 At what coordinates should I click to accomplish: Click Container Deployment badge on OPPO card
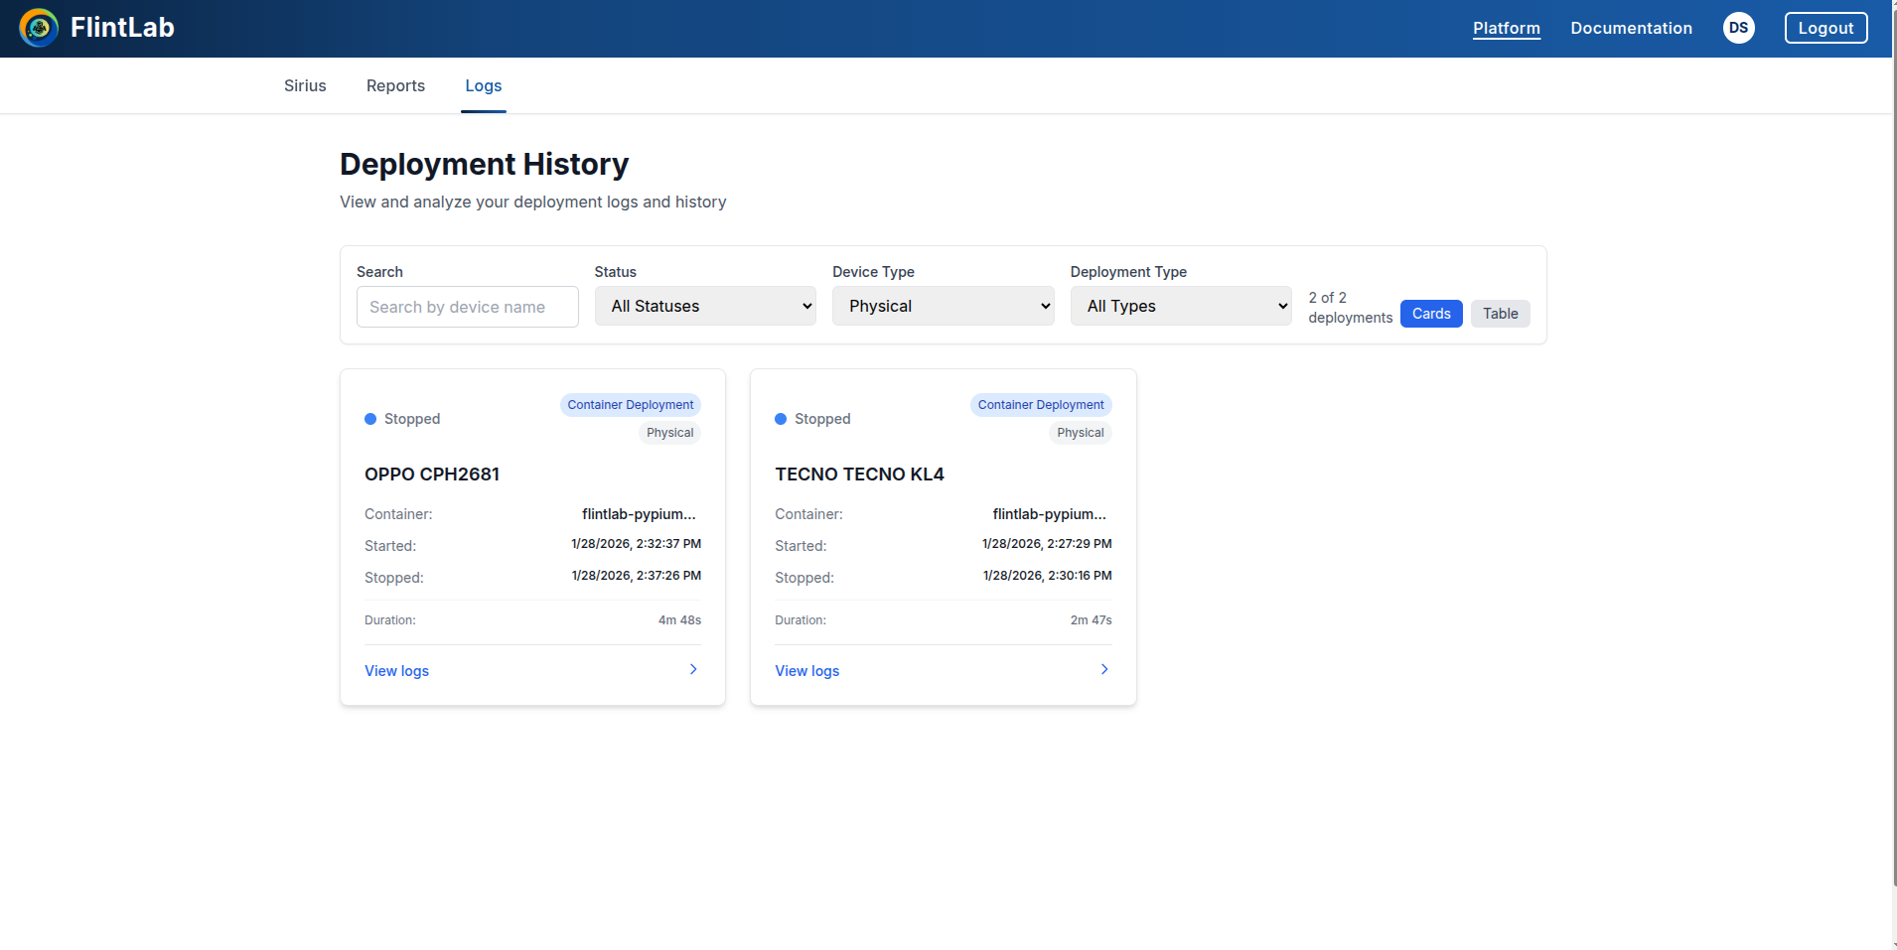click(631, 405)
